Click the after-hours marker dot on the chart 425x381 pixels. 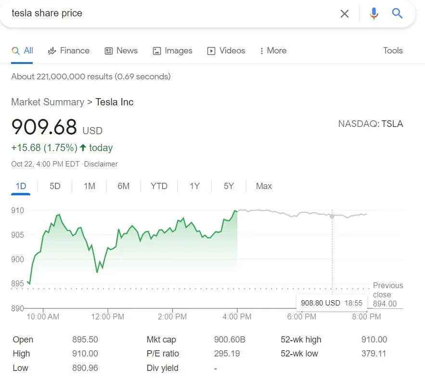coord(332,216)
